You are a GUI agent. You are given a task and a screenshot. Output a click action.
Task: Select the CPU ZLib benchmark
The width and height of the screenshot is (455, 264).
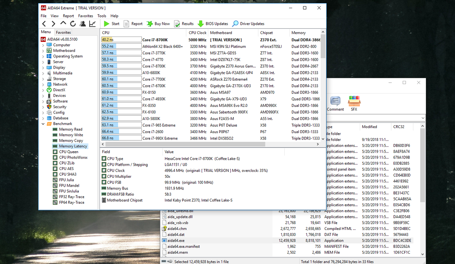67,163
